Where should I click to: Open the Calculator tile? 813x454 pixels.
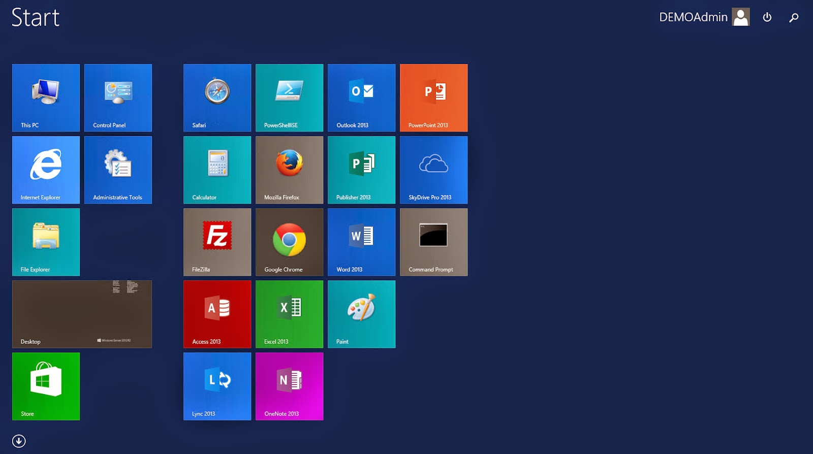(x=217, y=170)
